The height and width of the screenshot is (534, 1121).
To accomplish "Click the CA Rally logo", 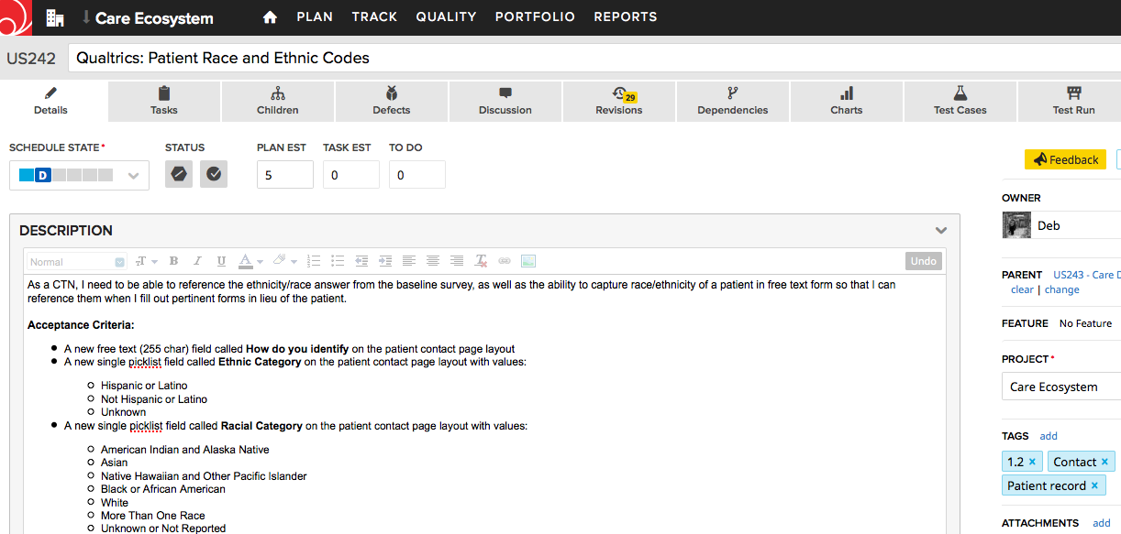I will [17, 16].
